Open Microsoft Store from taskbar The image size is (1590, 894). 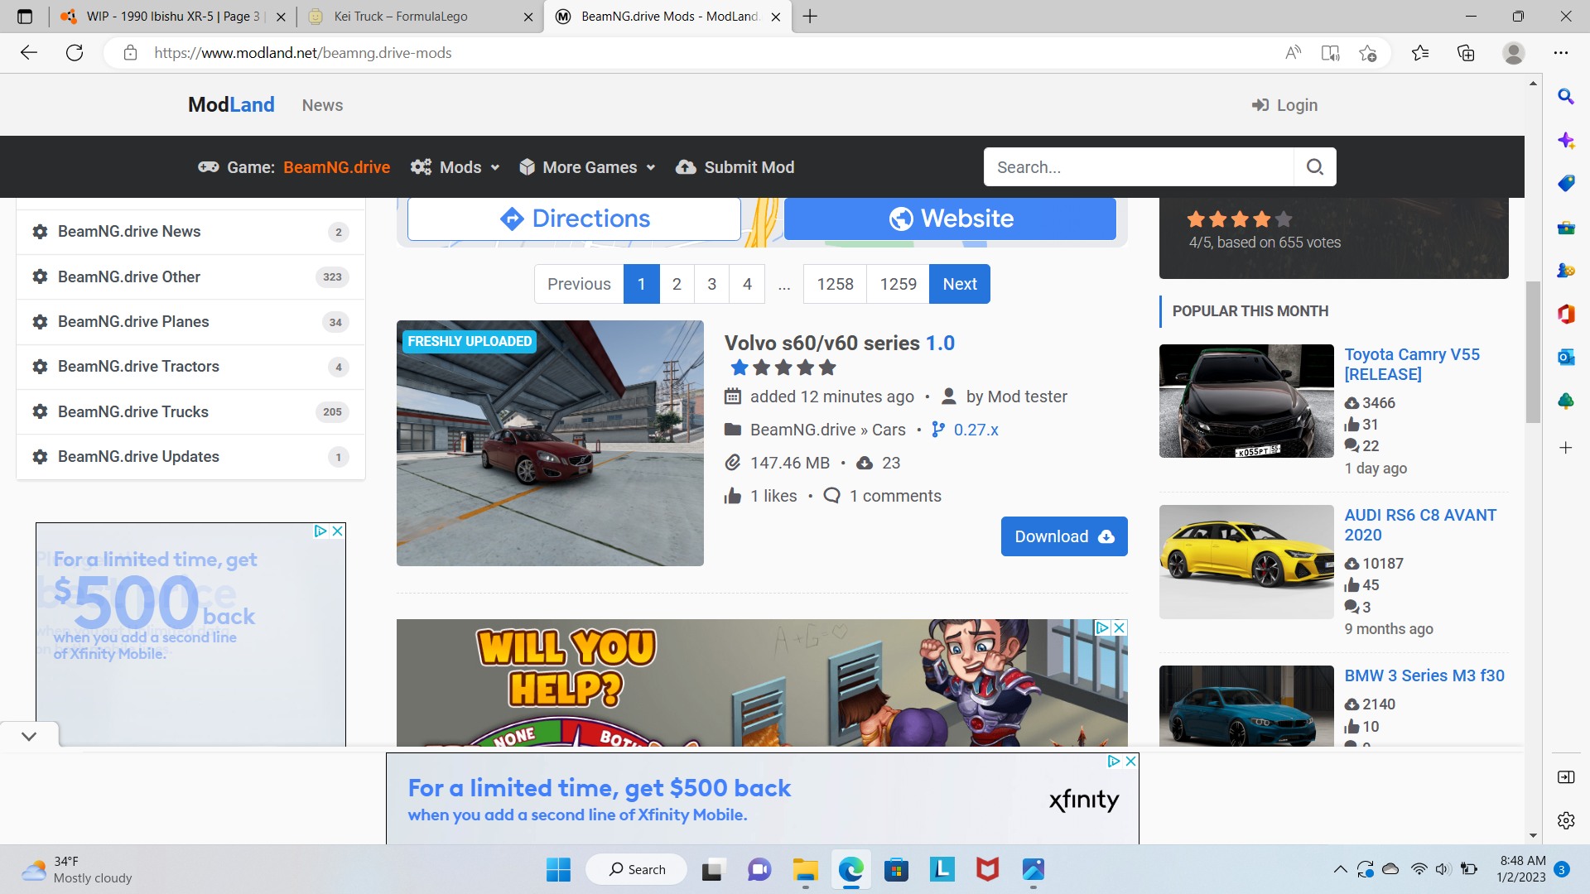[x=896, y=869]
